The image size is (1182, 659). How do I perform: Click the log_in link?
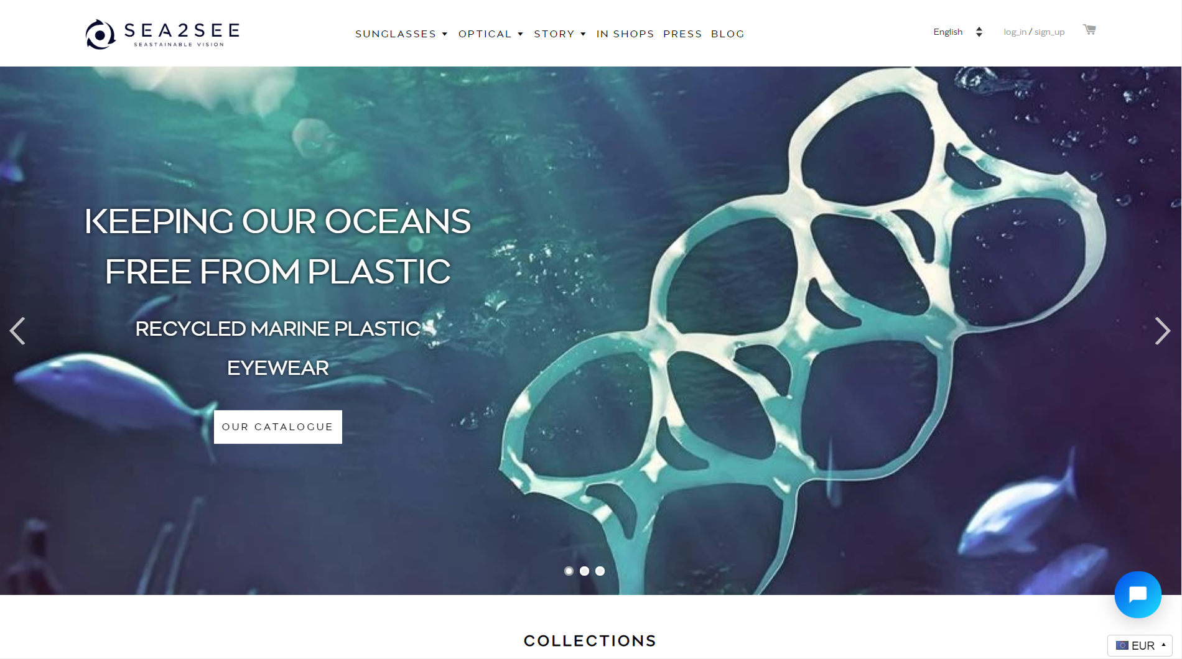1015,32
